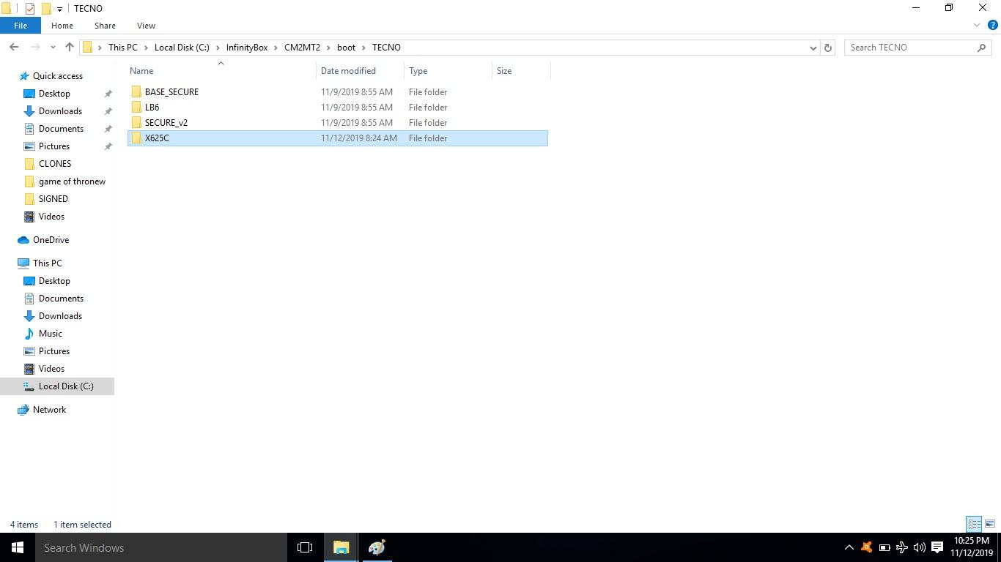Click the X625C date 11/12/2019 8:24 AM

359,138
